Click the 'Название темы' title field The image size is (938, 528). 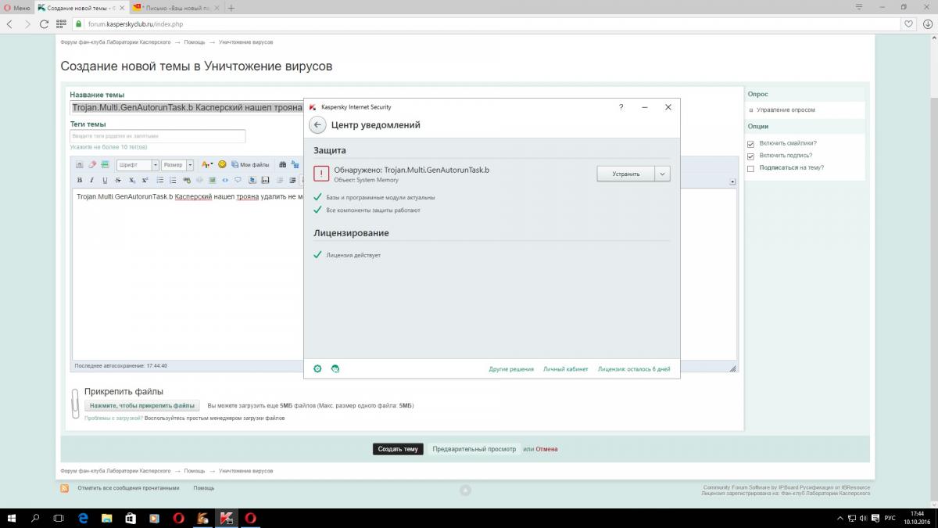[186, 108]
